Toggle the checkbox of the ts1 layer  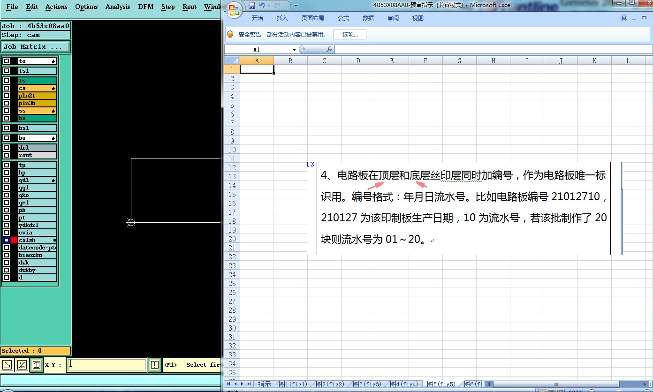coord(7,71)
